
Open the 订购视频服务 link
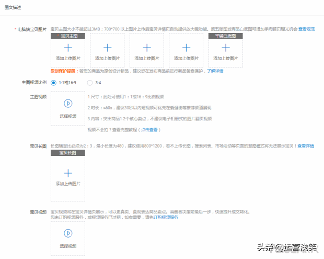[166, 218]
